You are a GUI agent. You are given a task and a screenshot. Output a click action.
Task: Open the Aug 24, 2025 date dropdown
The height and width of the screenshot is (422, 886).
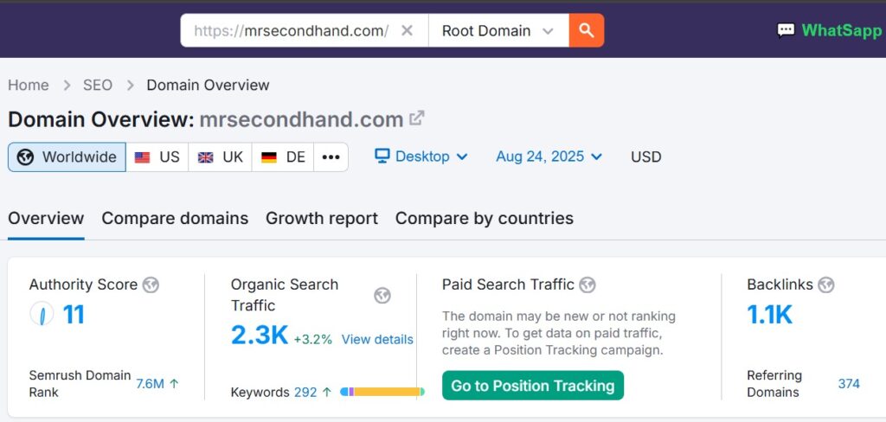click(549, 157)
